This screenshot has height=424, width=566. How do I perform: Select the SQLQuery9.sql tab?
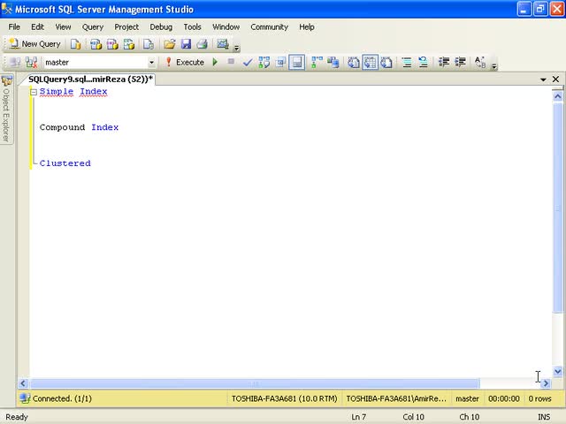click(90, 79)
